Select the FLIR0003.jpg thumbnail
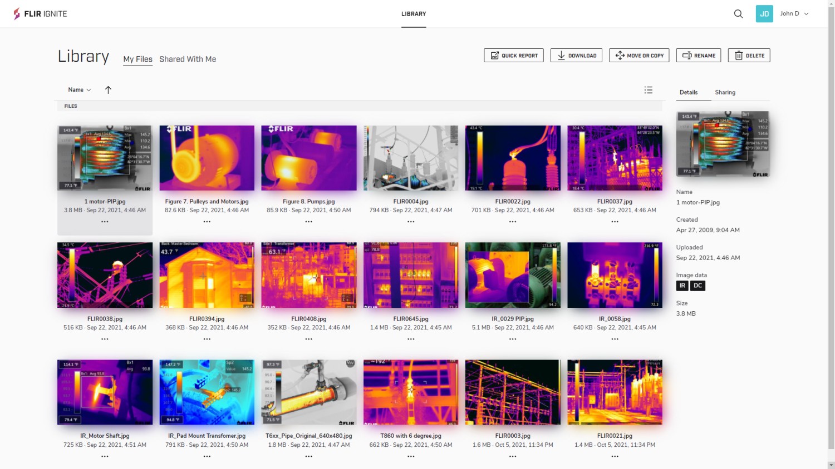The image size is (835, 469). click(513, 392)
